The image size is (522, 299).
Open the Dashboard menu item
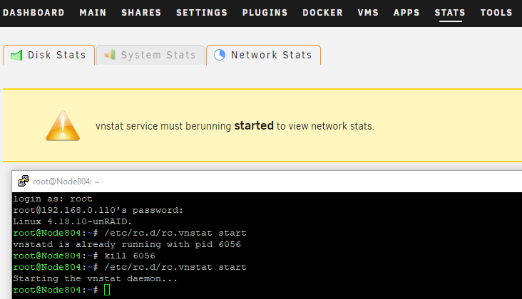tap(34, 13)
